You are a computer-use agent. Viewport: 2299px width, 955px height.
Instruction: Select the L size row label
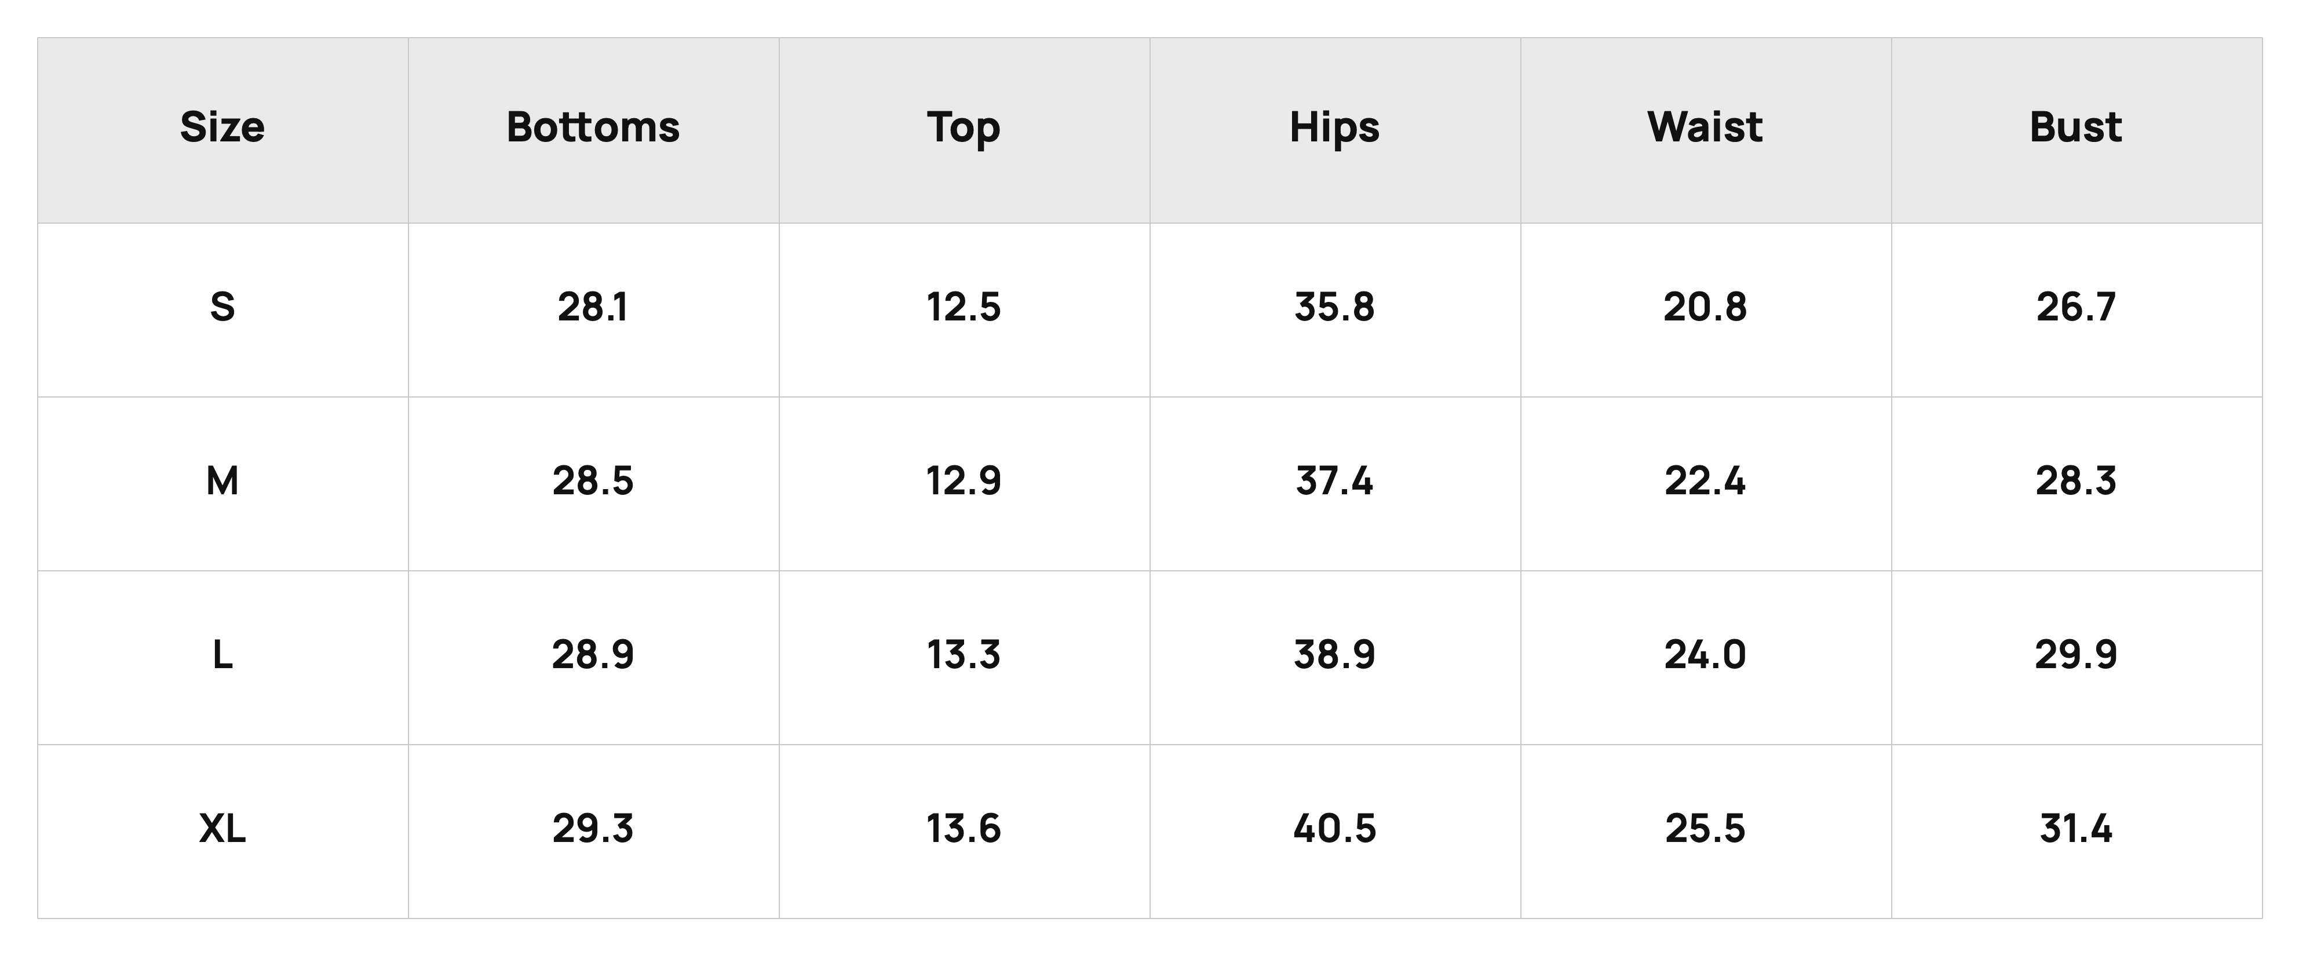coord(222,656)
